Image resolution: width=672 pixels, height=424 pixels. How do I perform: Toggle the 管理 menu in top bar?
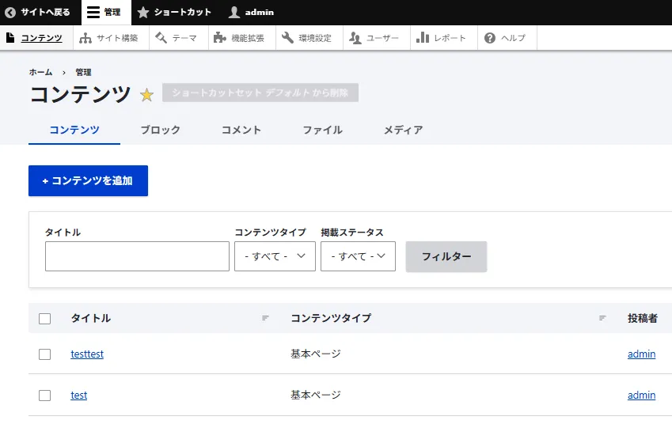(x=103, y=12)
